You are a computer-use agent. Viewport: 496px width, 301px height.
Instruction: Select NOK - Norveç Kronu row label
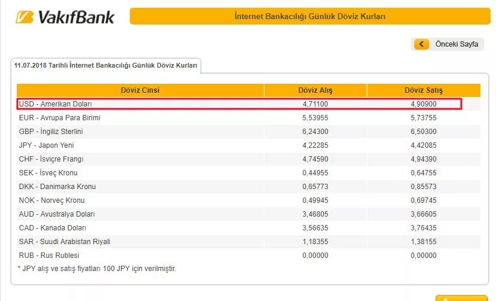[x=52, y=200]
